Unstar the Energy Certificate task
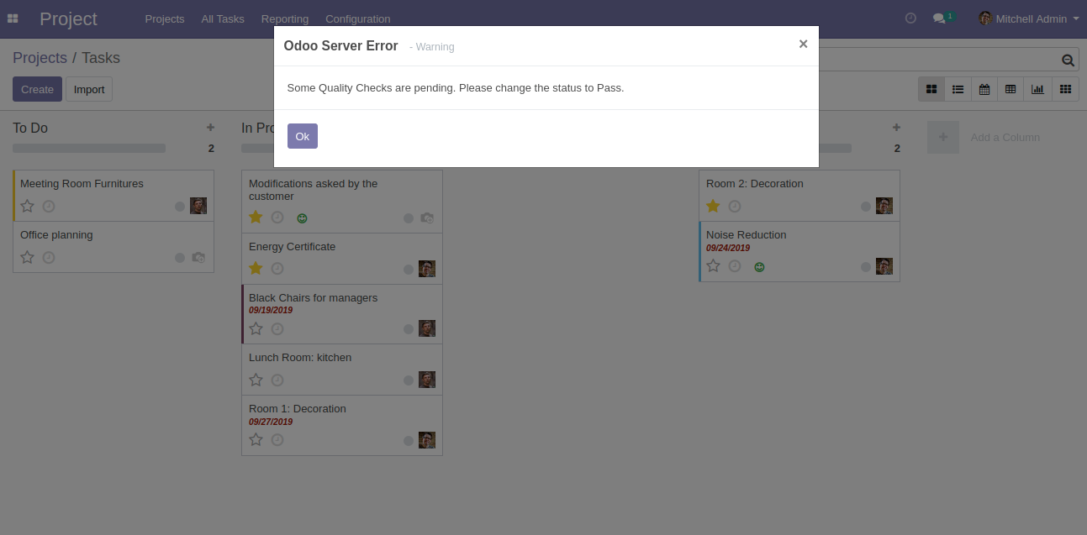This screenshot has height=535, width=1087. point(256,269)
